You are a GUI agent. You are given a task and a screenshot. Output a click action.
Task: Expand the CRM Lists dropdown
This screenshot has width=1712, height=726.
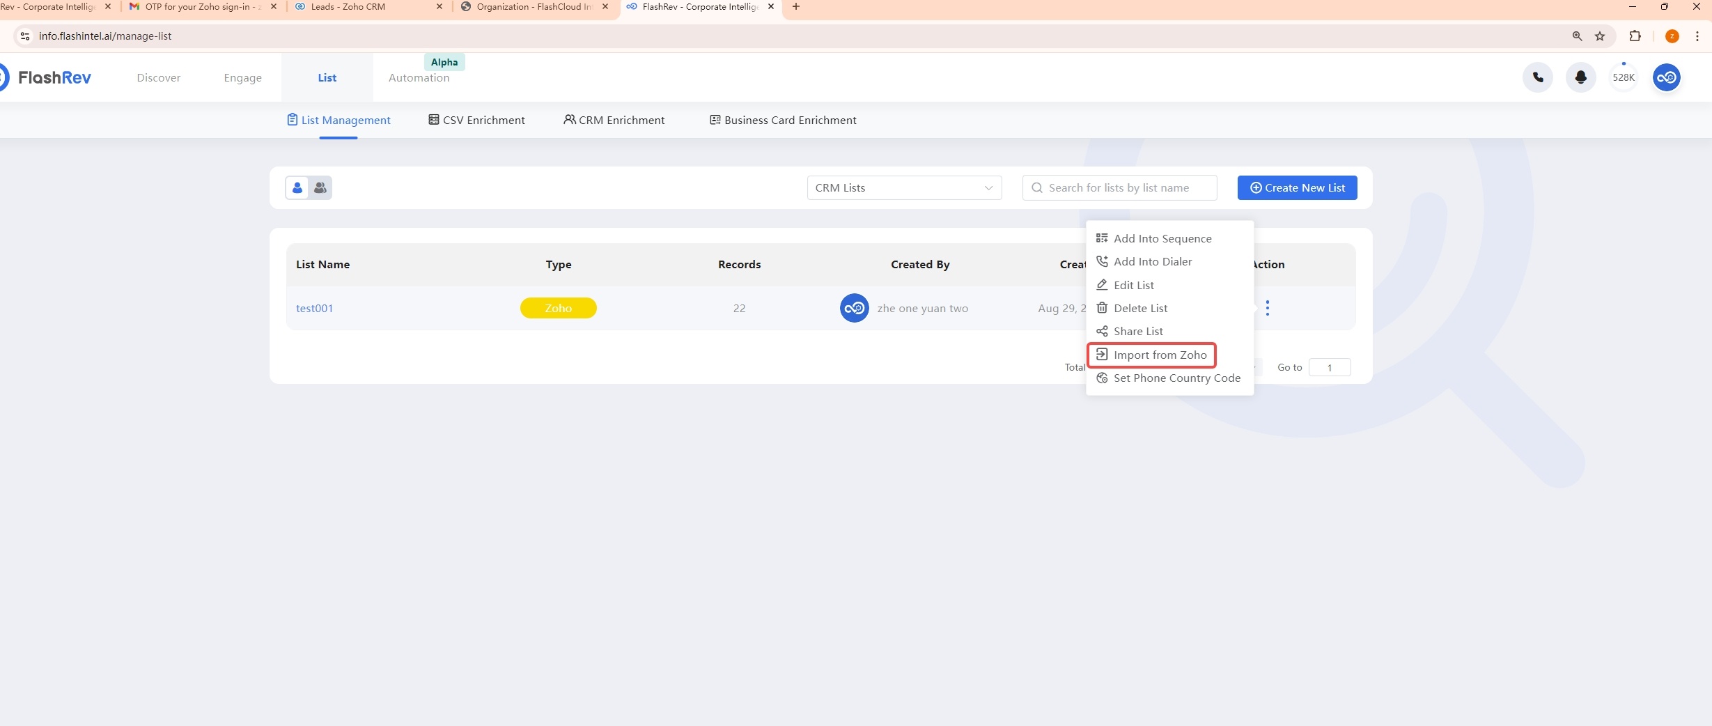pyautogui.click(x=904, y=187)
